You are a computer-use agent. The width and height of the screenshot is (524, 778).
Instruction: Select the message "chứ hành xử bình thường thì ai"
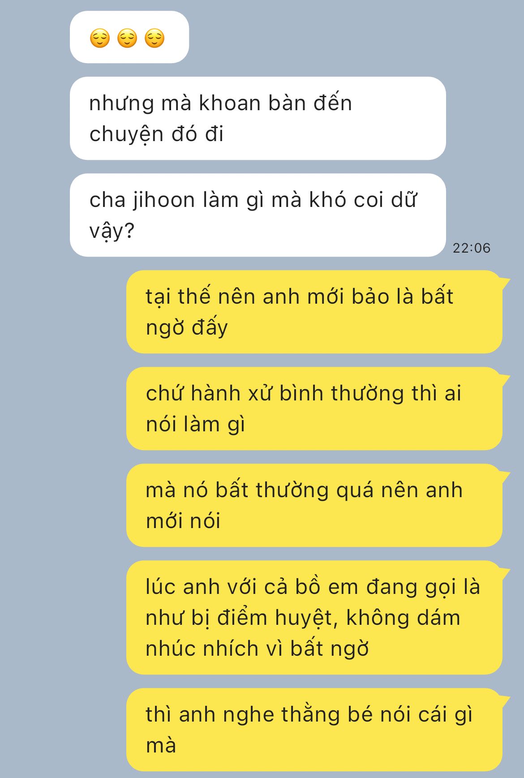coord(314,408)
